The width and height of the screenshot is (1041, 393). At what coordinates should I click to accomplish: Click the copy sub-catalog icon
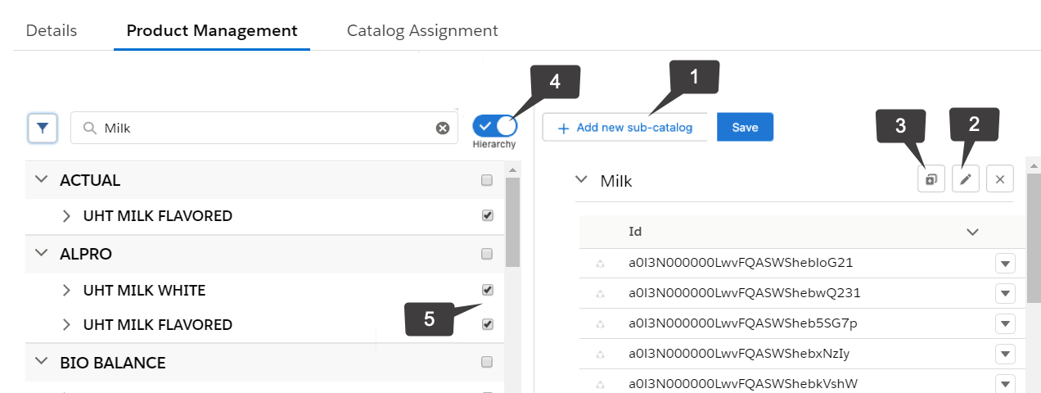pyautogui.click(x=931, y=179)
